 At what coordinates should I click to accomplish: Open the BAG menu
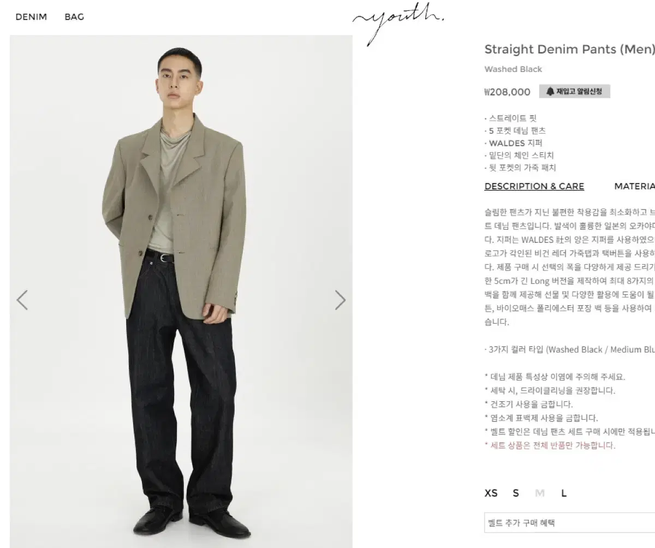pos(74,17)
